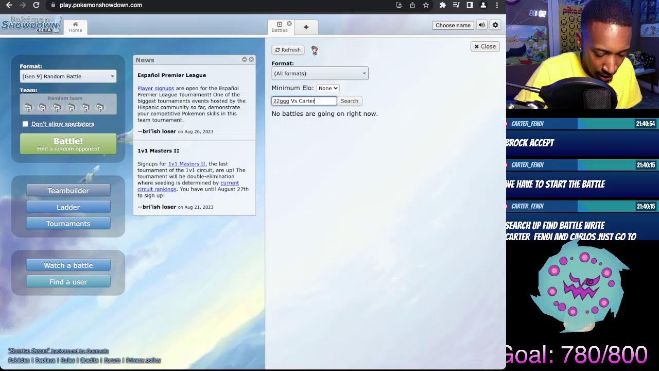
Task: Open the Replays footer link
Action: click(x=45, y=360)
